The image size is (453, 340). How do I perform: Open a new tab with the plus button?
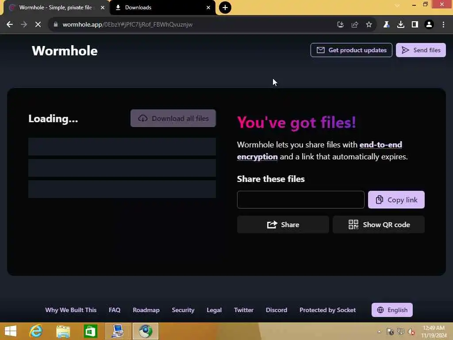(225, 8)
